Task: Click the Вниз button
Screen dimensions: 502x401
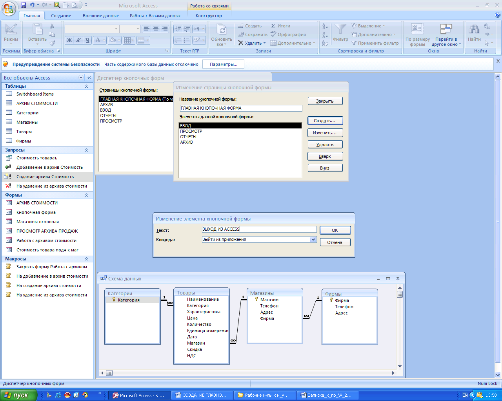Action: pos(325,168)
